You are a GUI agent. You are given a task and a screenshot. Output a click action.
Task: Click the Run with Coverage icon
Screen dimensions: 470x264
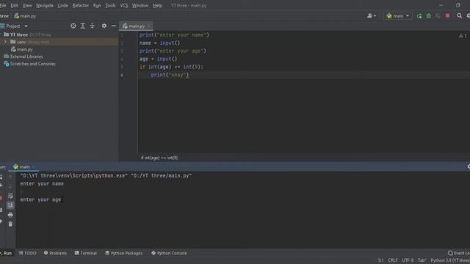pos(438,16)
